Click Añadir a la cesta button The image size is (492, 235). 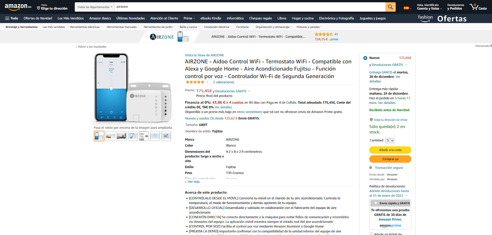pos(390,150)
